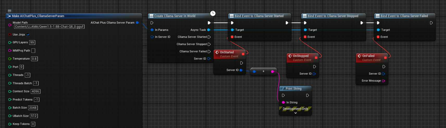
Task: Click Print String exec input pin
Action: pyautogui.click(x=283, y=95)
